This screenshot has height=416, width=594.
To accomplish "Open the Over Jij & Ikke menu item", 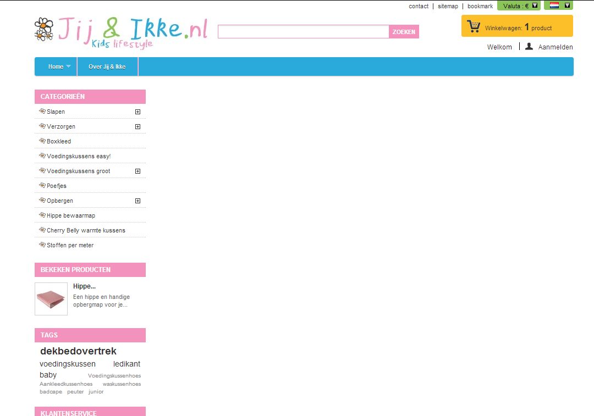I will tap(107, 66).
